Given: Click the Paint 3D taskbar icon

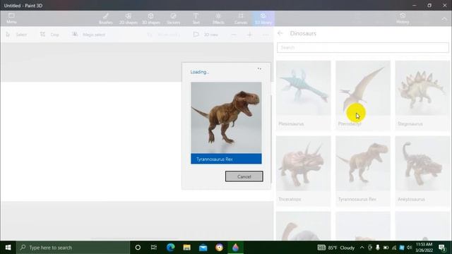Looking at the screenshot, I should tap(235, 248).
